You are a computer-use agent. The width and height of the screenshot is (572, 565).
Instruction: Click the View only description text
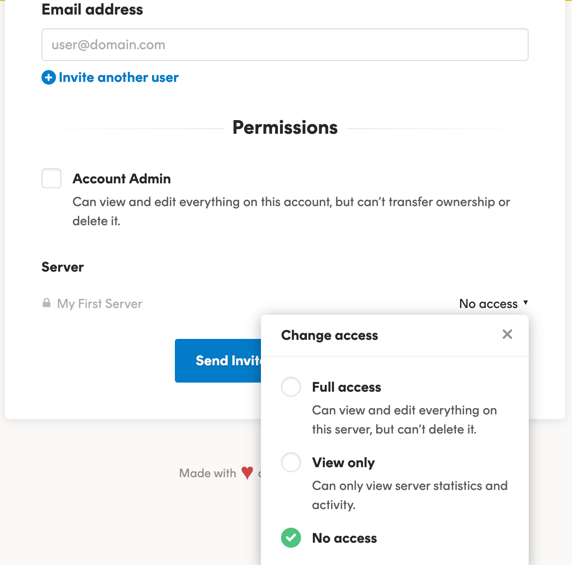(409, 495)
